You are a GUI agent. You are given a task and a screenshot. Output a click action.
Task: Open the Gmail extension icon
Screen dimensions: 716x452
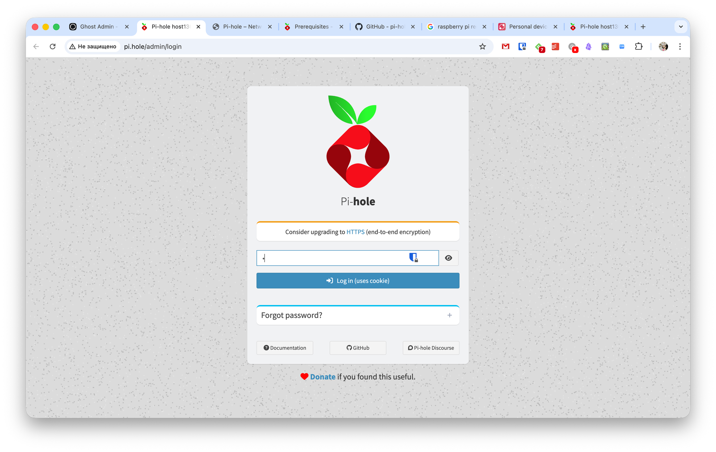tap(505, 46)
